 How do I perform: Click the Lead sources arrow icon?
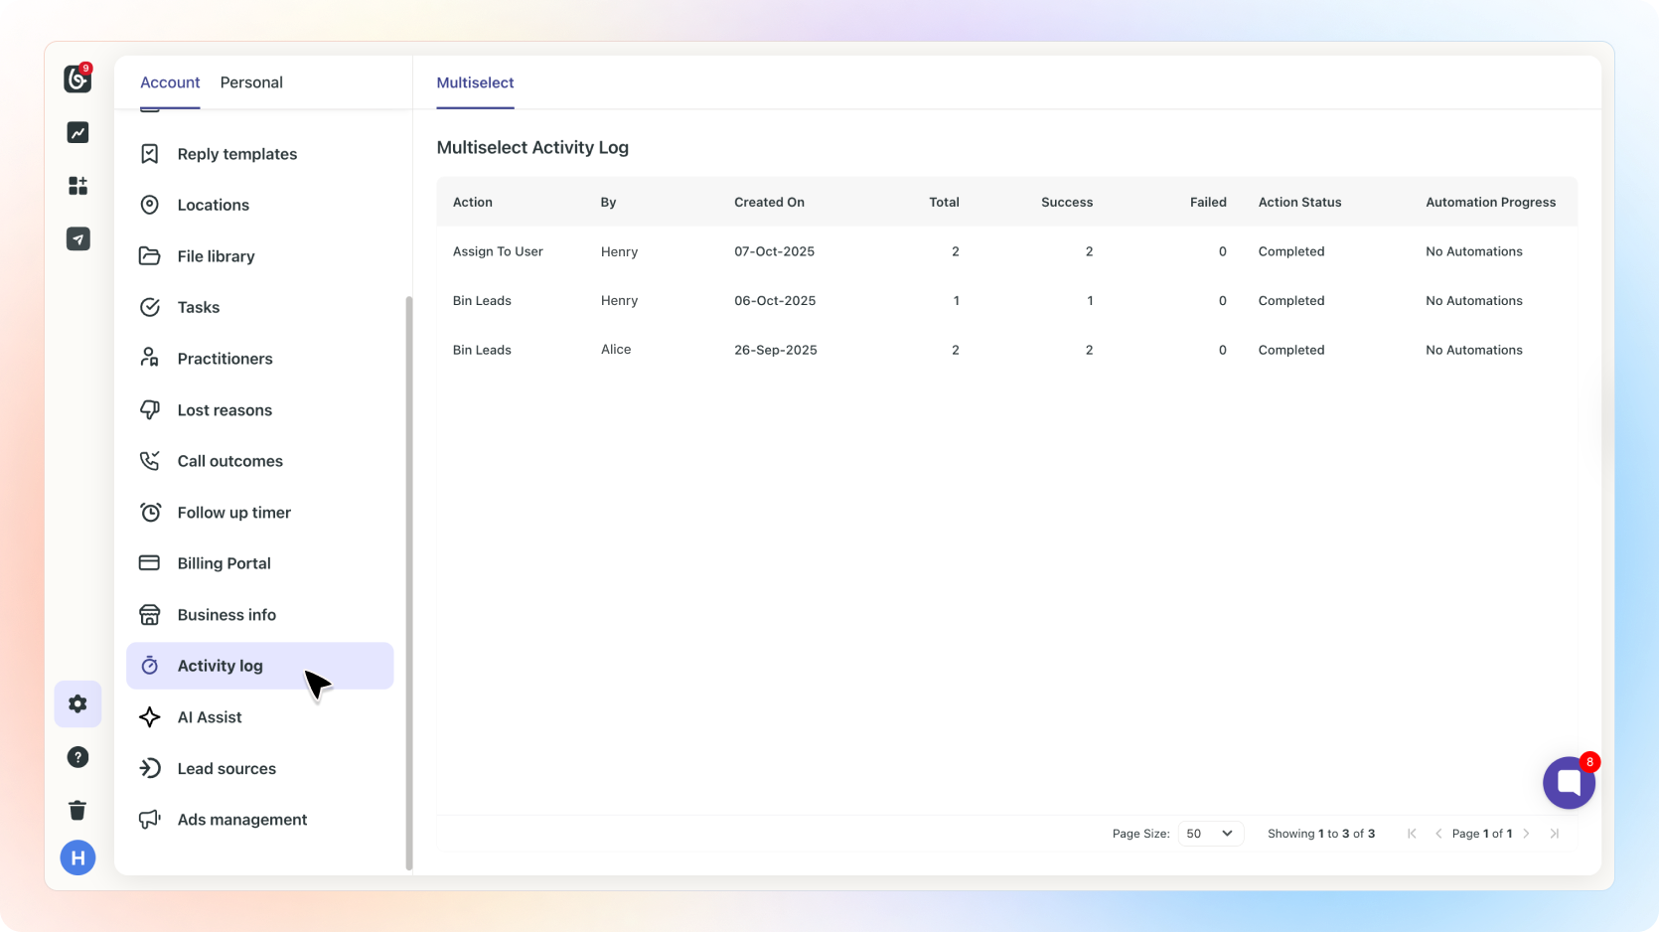tap(150, 768)
